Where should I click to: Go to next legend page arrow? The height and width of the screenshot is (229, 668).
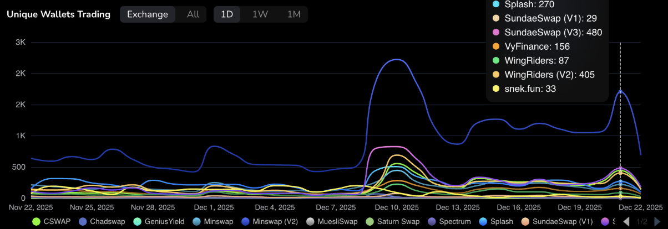point(657,222)
